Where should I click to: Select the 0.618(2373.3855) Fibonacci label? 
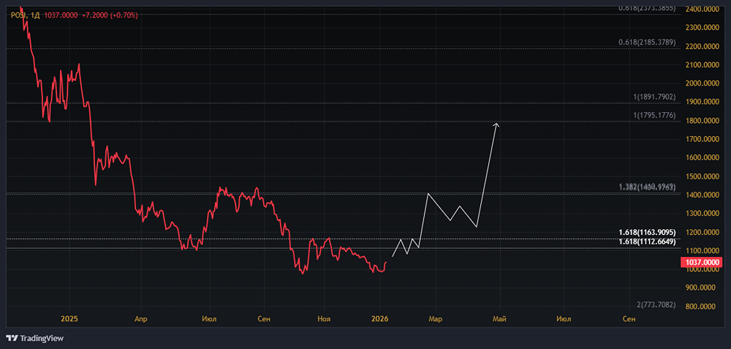(x=647, y=8)
